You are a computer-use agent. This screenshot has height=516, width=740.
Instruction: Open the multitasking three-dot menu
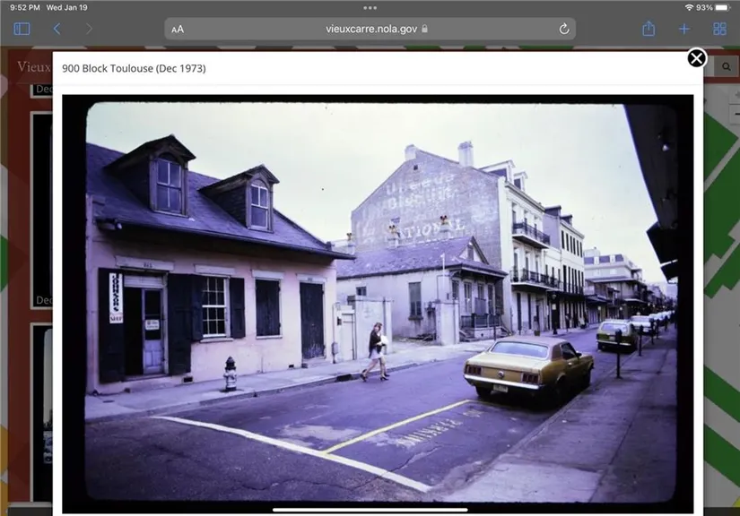click(x=370, y=7)
